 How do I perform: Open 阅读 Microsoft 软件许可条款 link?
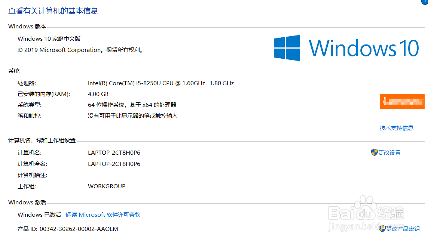(103, 214)
